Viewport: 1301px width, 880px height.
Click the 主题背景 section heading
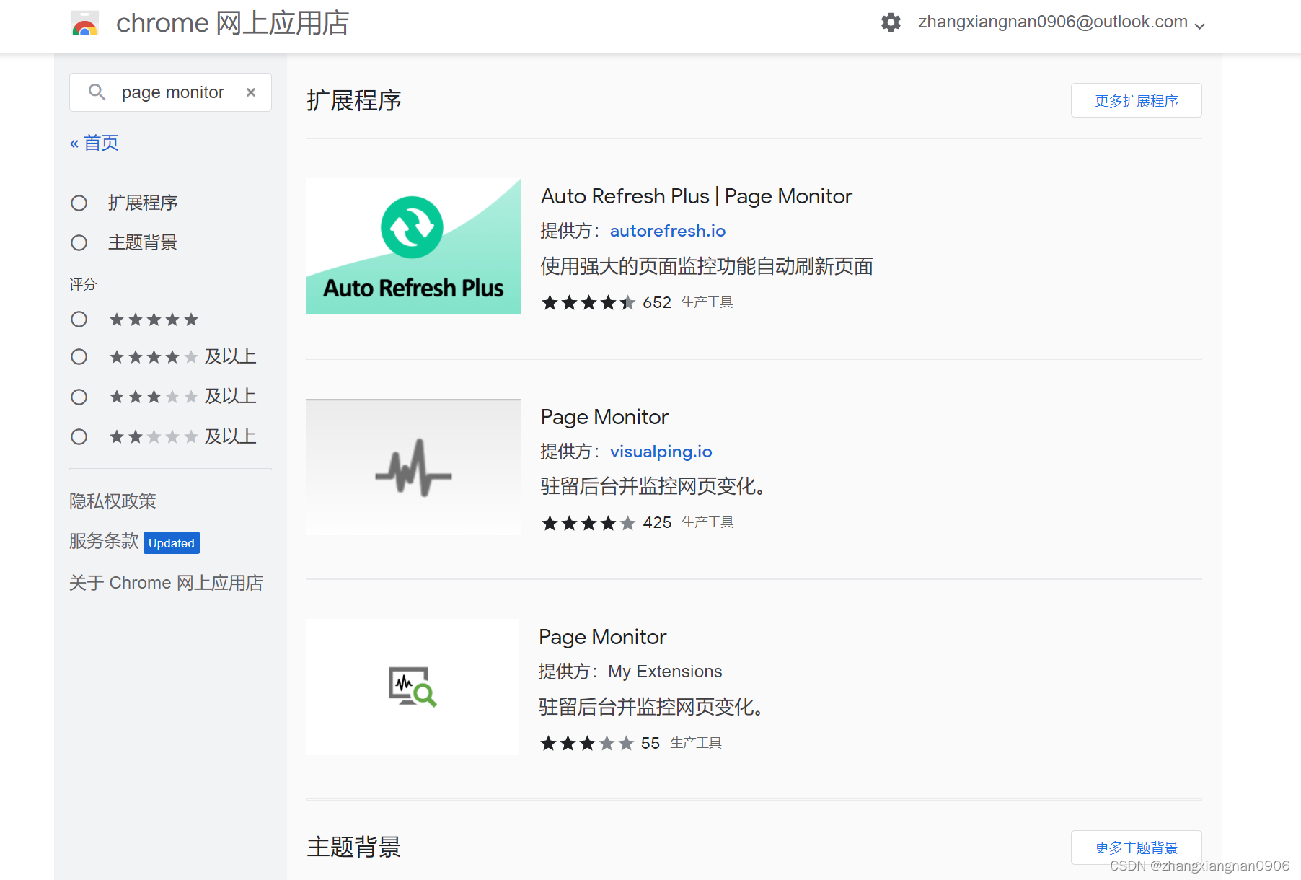tap(354, 847)
